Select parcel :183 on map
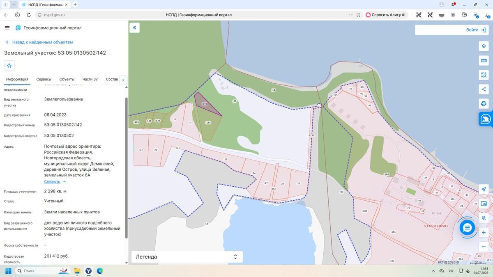The width and height of the screenshot is (493, 277). (364, 211)
